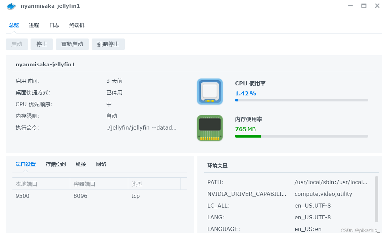Image resolution: width=385 pixels, height=236 pixels.
Task: Click the green memory RAM icon
Action: point(210,128)
